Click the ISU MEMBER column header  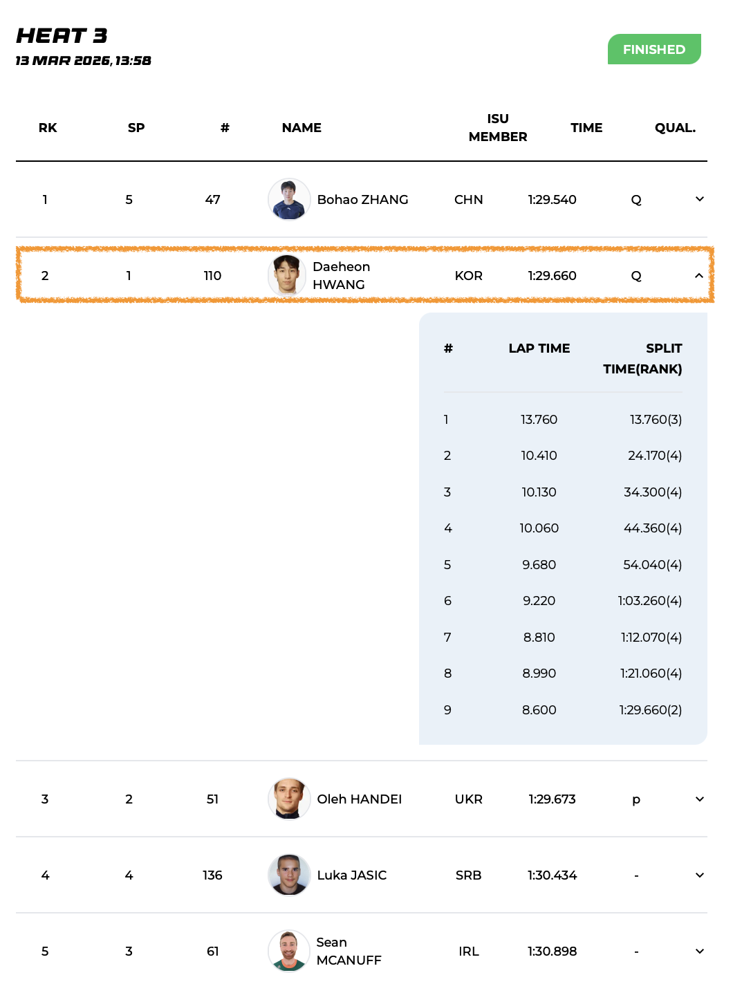click(498, 128)
